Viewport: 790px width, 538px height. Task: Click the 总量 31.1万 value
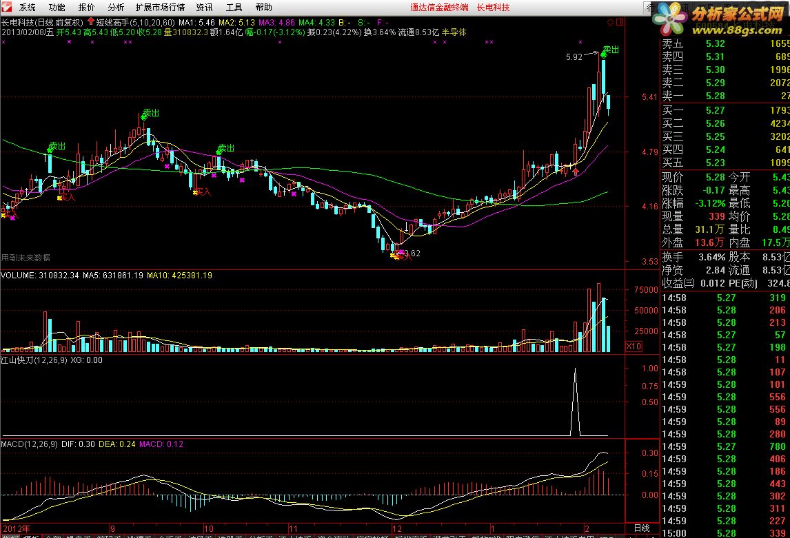(710, 229)
